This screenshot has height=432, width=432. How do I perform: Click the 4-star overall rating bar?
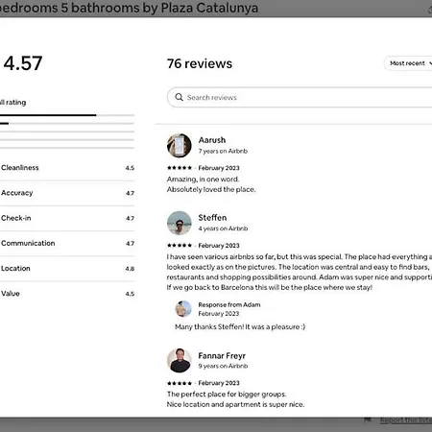tap(67, 124)
